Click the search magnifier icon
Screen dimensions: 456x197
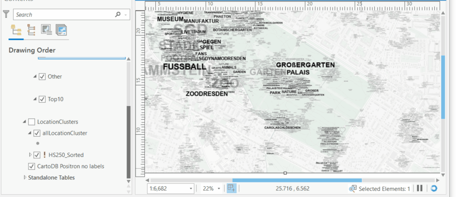[118, 14]
